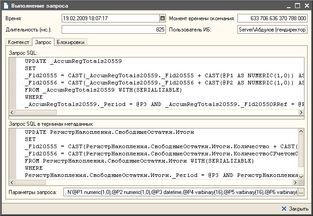The height and width of the screenshot is (216, 313).
Task: Click the line 'FROM _AccumRegTotals20559 WITH(SERIALIZABLE)'
Action: coord(103,90)
